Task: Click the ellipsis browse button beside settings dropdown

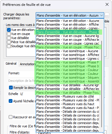Action: click(x=107, y=15)
